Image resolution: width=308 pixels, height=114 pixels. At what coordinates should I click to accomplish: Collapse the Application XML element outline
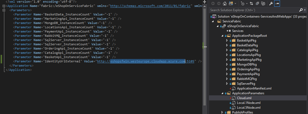(x=3, y=6)
